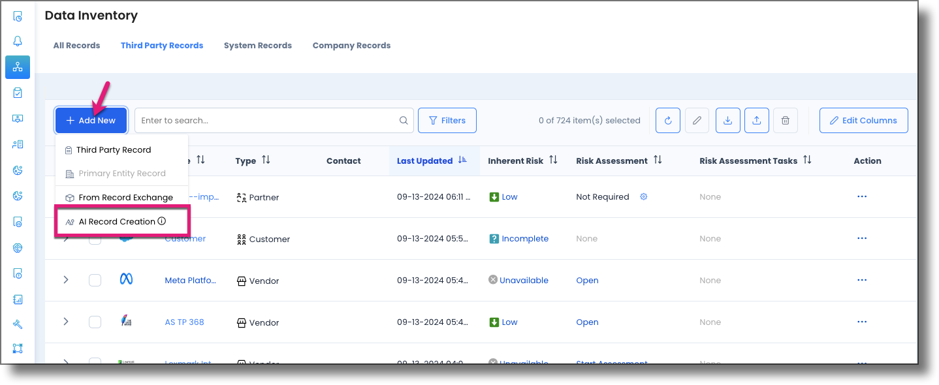The height and width of the screenshot is (385, 939).
Task: Check the checkbox on the Meta Platforms row
Action: click(x=95, y=279)
